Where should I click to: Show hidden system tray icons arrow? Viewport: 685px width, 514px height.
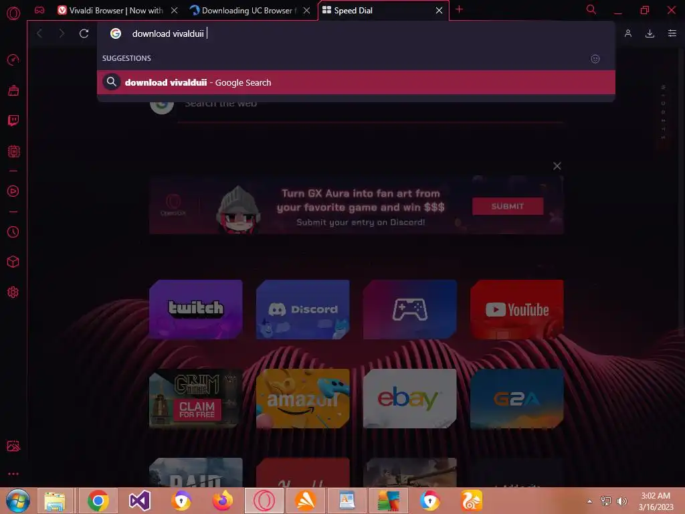click(589, 501)
